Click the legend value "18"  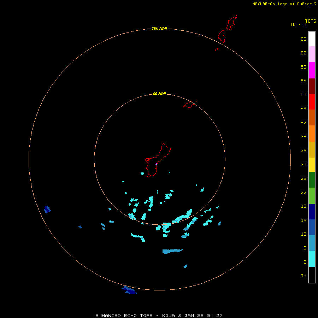[304, 206]
